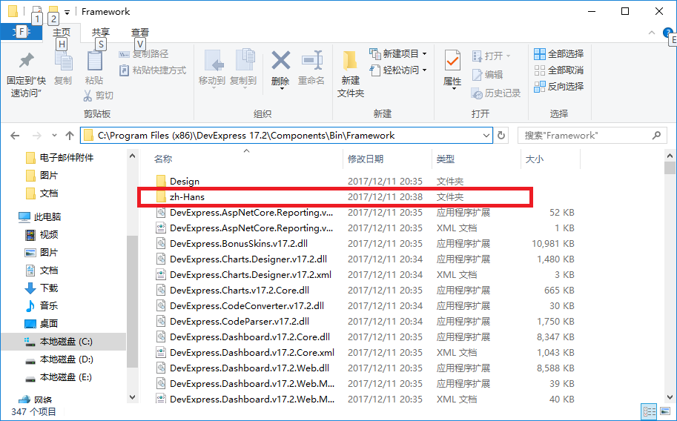The image size is (677, 421).
Task: Click Invert selection (反向选择)
Action: pos(559,87)
